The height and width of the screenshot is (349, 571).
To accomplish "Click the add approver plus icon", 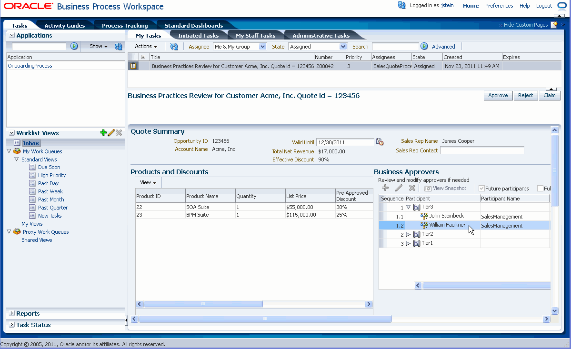I will (x=385, y=188).
